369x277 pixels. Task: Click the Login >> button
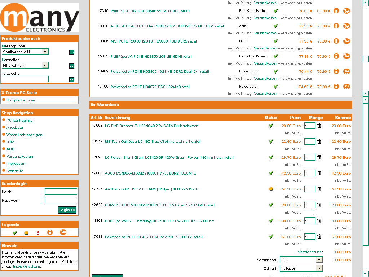(67, 210)
